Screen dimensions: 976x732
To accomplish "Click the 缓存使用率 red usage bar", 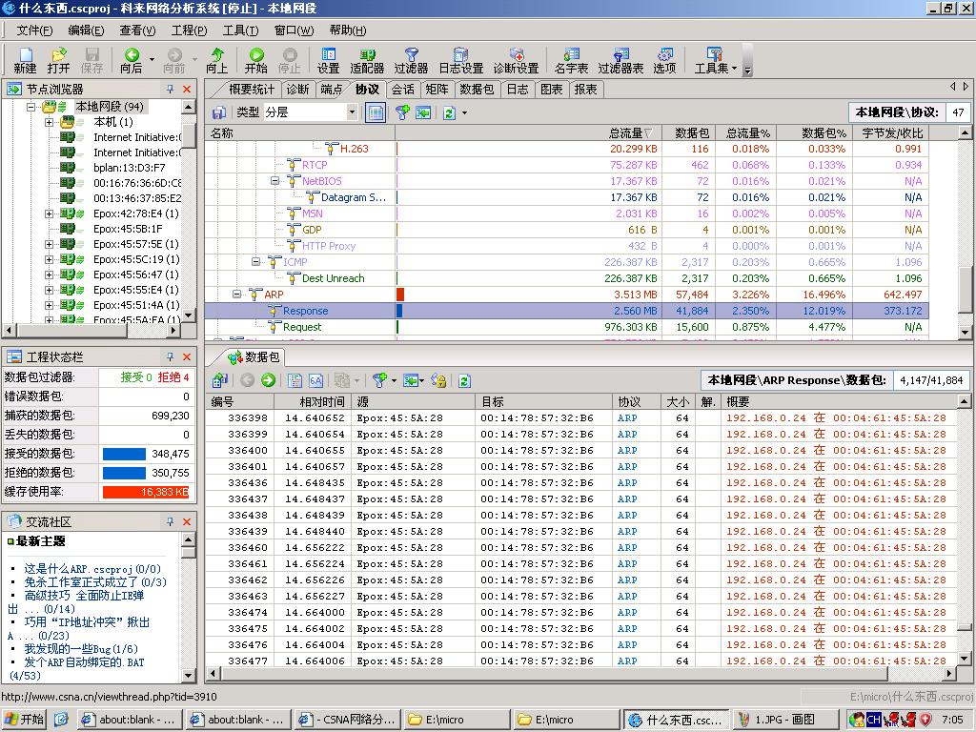I will (146, 492).
